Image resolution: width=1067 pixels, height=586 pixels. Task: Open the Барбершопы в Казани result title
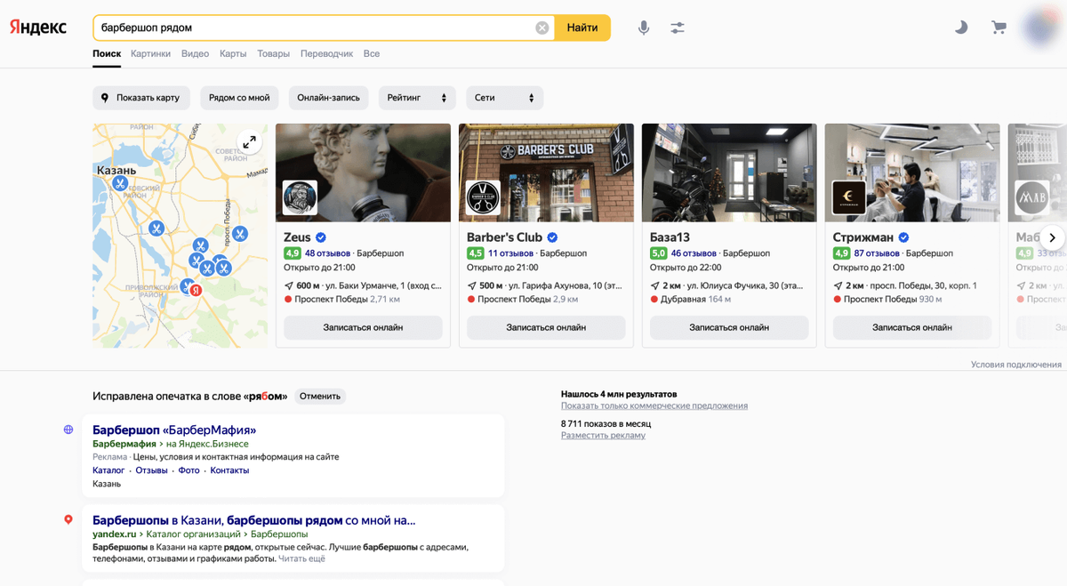254,520
